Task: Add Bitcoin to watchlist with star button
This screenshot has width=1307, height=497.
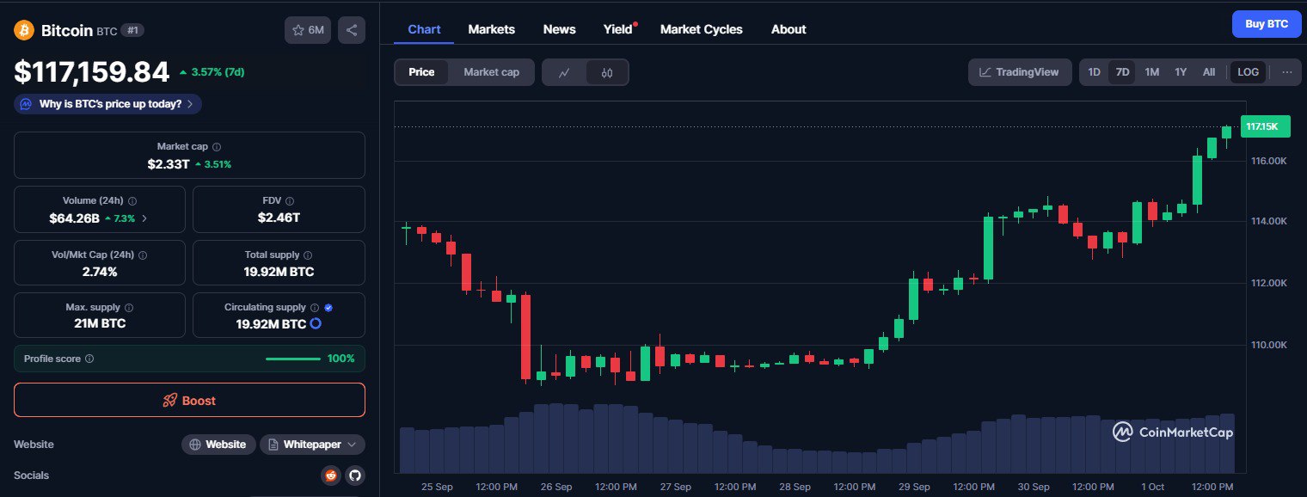Action: pyautogui.click(x=308, y=30)
